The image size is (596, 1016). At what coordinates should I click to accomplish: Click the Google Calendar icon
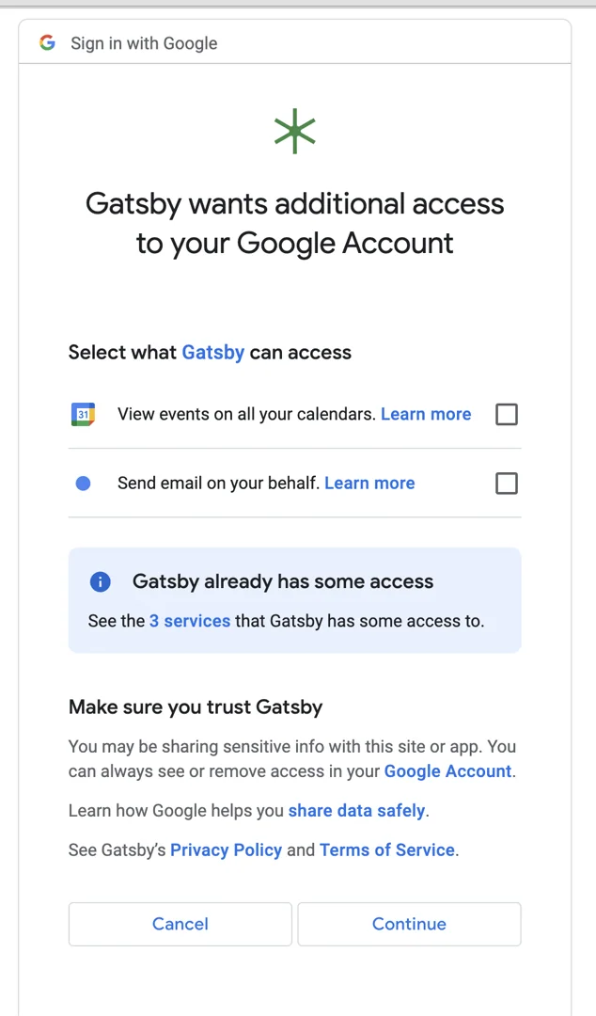click(x=83, y=414)
